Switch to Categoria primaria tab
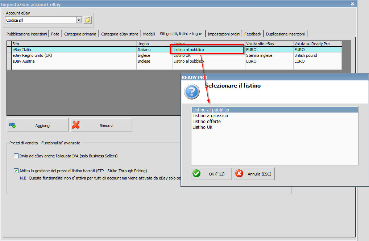This screenshot has width=369, height=241. coord(80,34)
